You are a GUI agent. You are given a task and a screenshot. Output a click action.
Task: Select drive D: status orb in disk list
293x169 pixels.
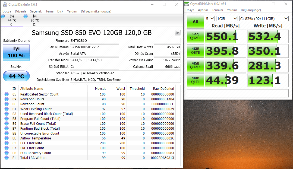[26, 16]
